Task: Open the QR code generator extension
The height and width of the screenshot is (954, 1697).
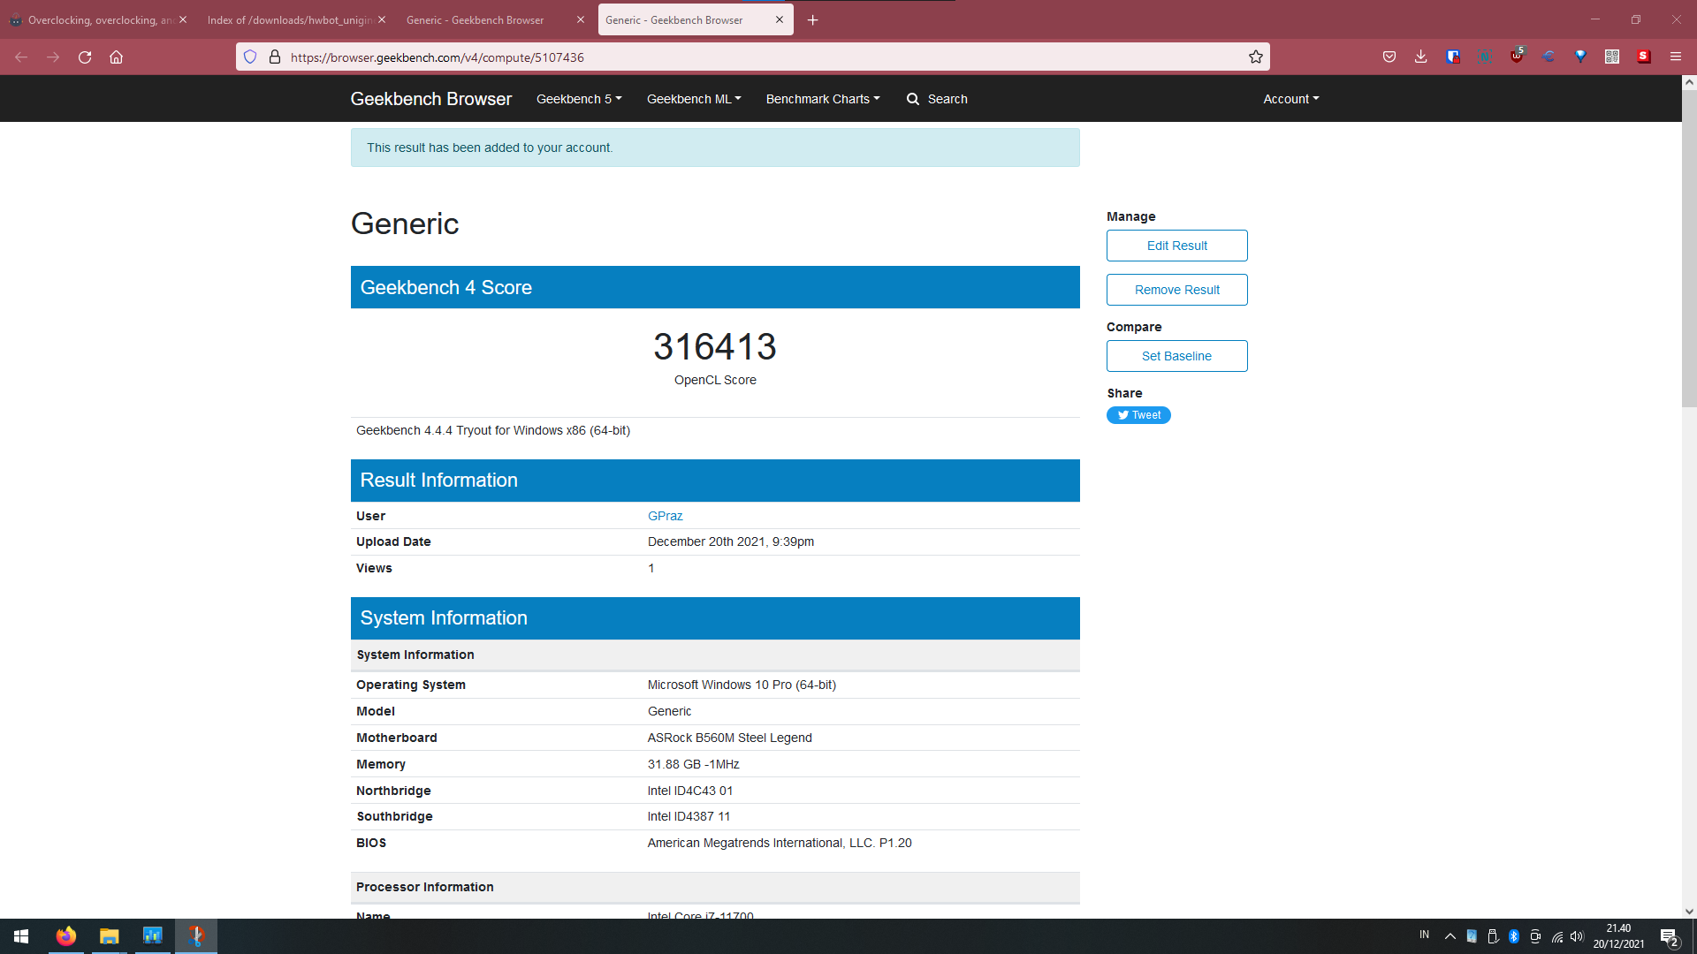Action: [x=1612, y=57]
